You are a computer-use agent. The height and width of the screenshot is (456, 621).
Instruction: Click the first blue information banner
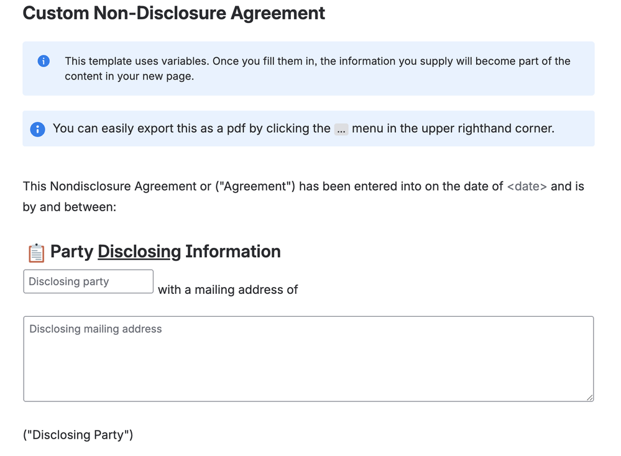(x=308, y=68)
